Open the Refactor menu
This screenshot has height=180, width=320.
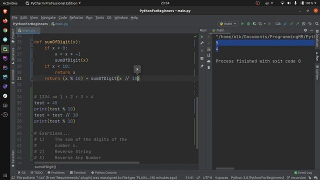pos(76,17)
